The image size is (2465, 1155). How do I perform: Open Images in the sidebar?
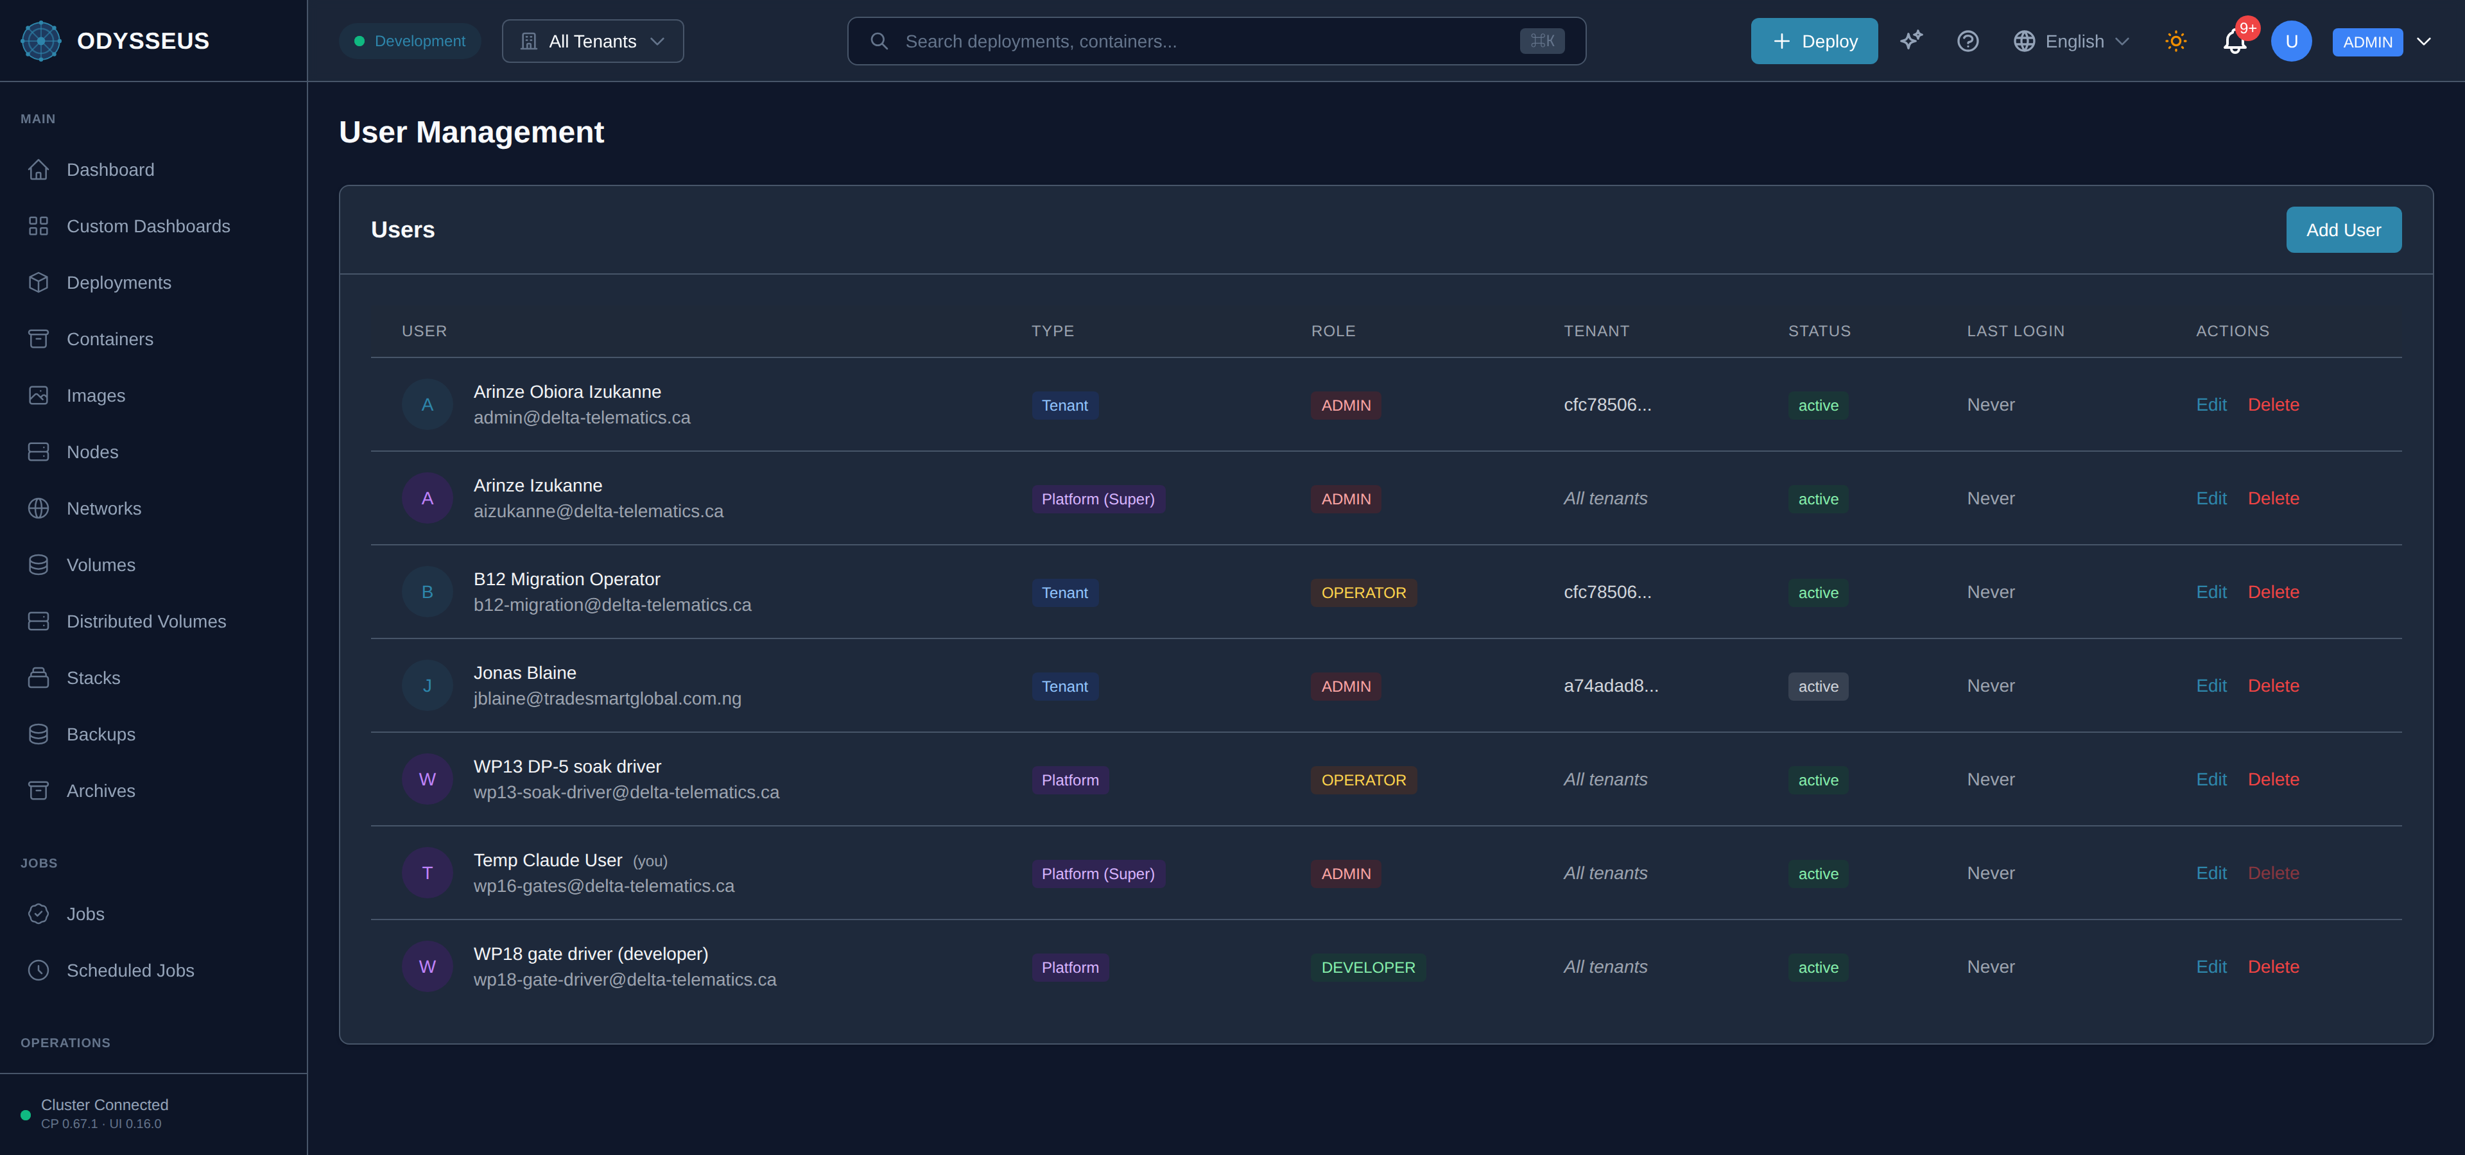tap(153, 395)
